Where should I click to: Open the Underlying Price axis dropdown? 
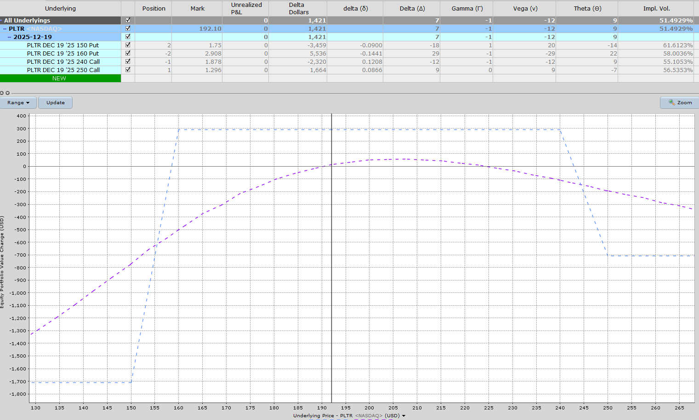coord(403,416)
